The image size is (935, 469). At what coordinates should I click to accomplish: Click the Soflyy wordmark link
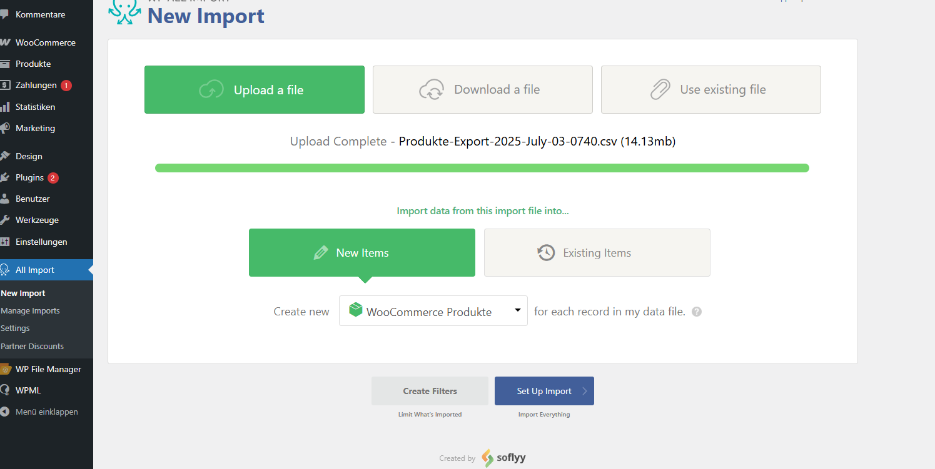click(x=512, y=458)
